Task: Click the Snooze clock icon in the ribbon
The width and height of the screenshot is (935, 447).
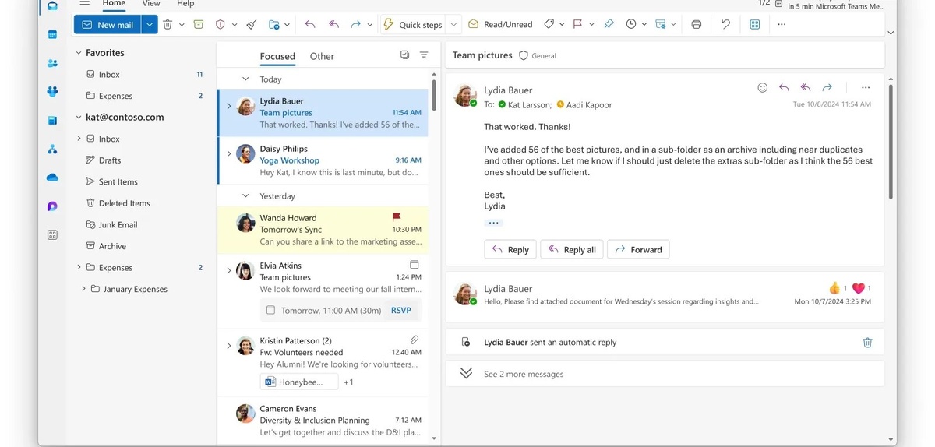Action: pyautogui.click(x=631, y=25)
